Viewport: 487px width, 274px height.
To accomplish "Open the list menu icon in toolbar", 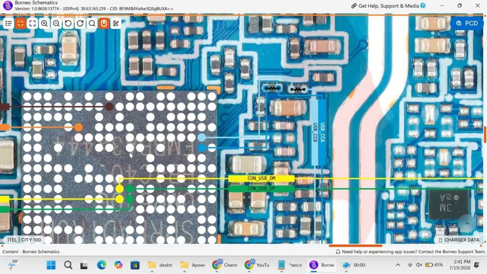I will pyautogui.click(x=9, y=23).
